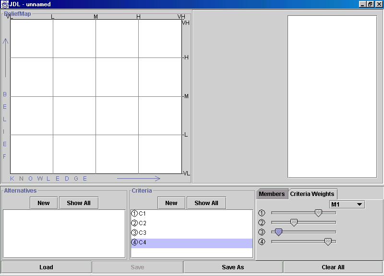Screen dimensions: 384x276
Task: Click the Save As button
Action: pyautogui.click(x=233, y=267)
